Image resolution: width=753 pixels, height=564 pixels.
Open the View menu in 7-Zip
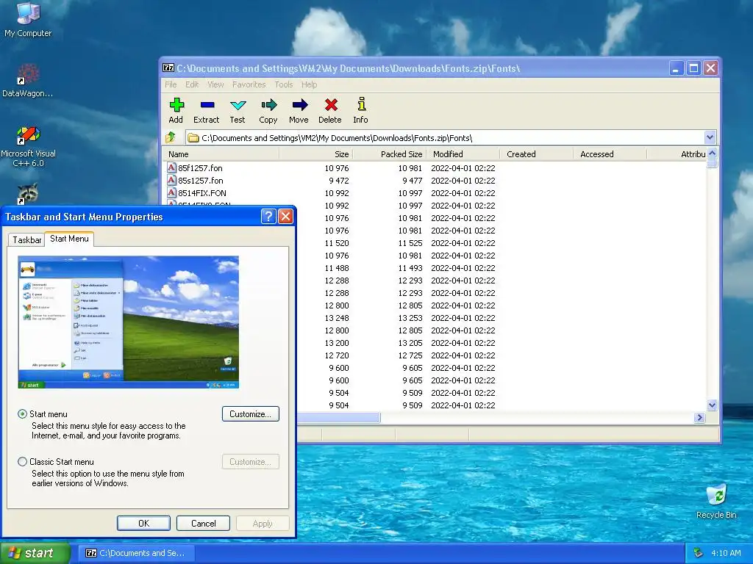215,84
